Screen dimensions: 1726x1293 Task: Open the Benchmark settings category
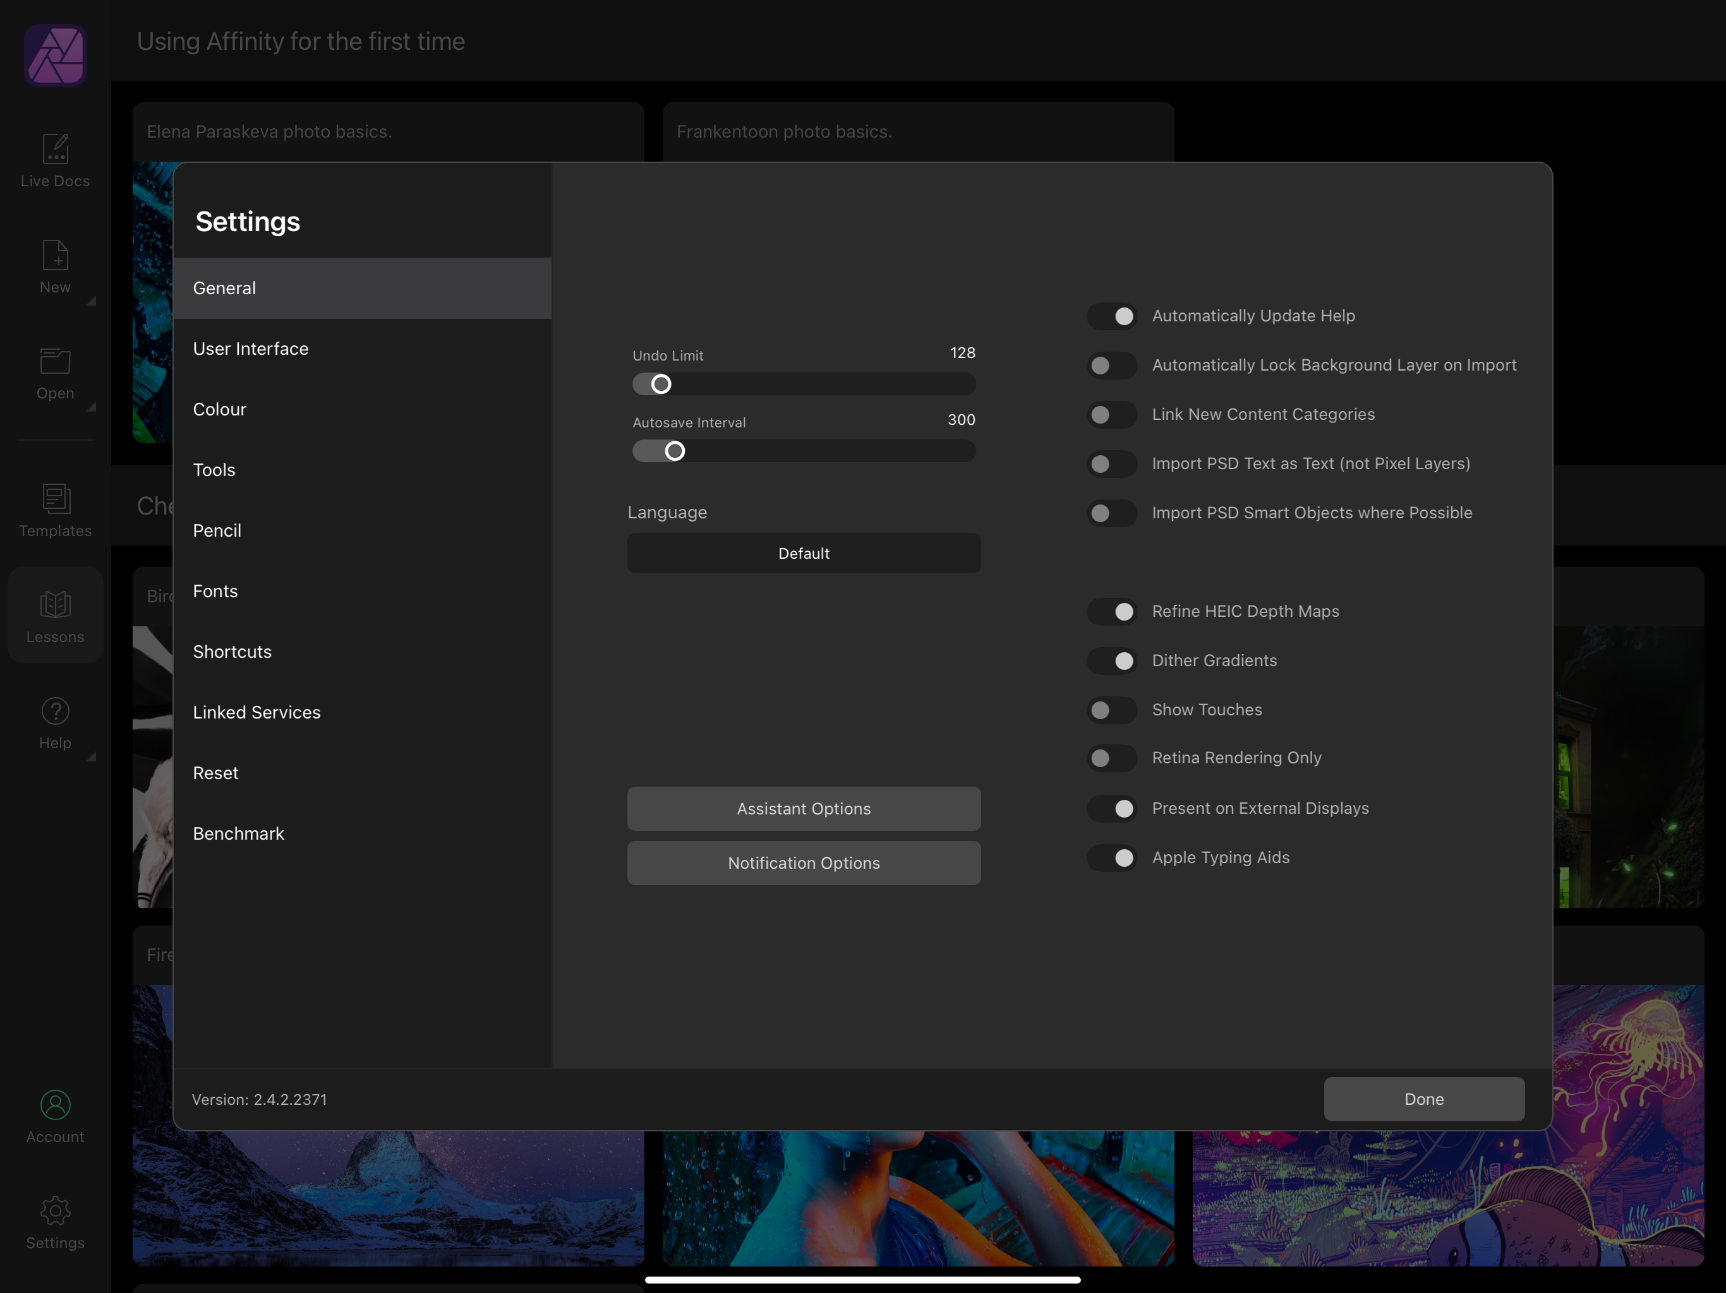pyautogui.click(x=362, y=833)
